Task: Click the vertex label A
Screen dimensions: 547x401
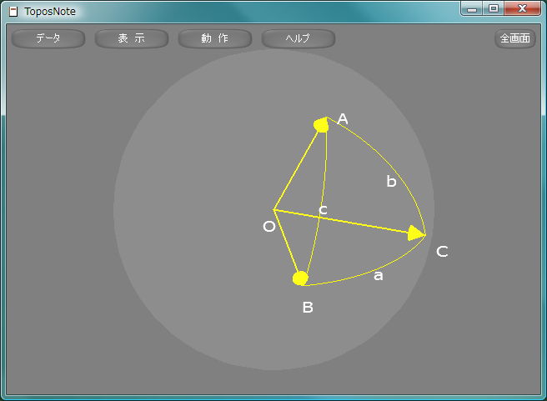Action: click(x=343, y=119)
